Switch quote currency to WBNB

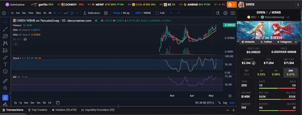click(147, 13)
